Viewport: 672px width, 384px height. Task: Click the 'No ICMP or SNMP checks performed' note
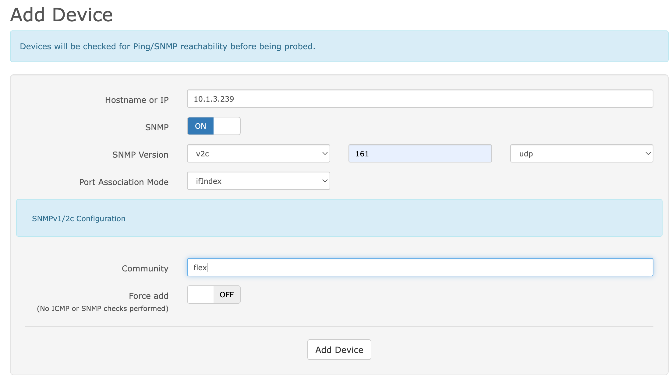[103, 309]
